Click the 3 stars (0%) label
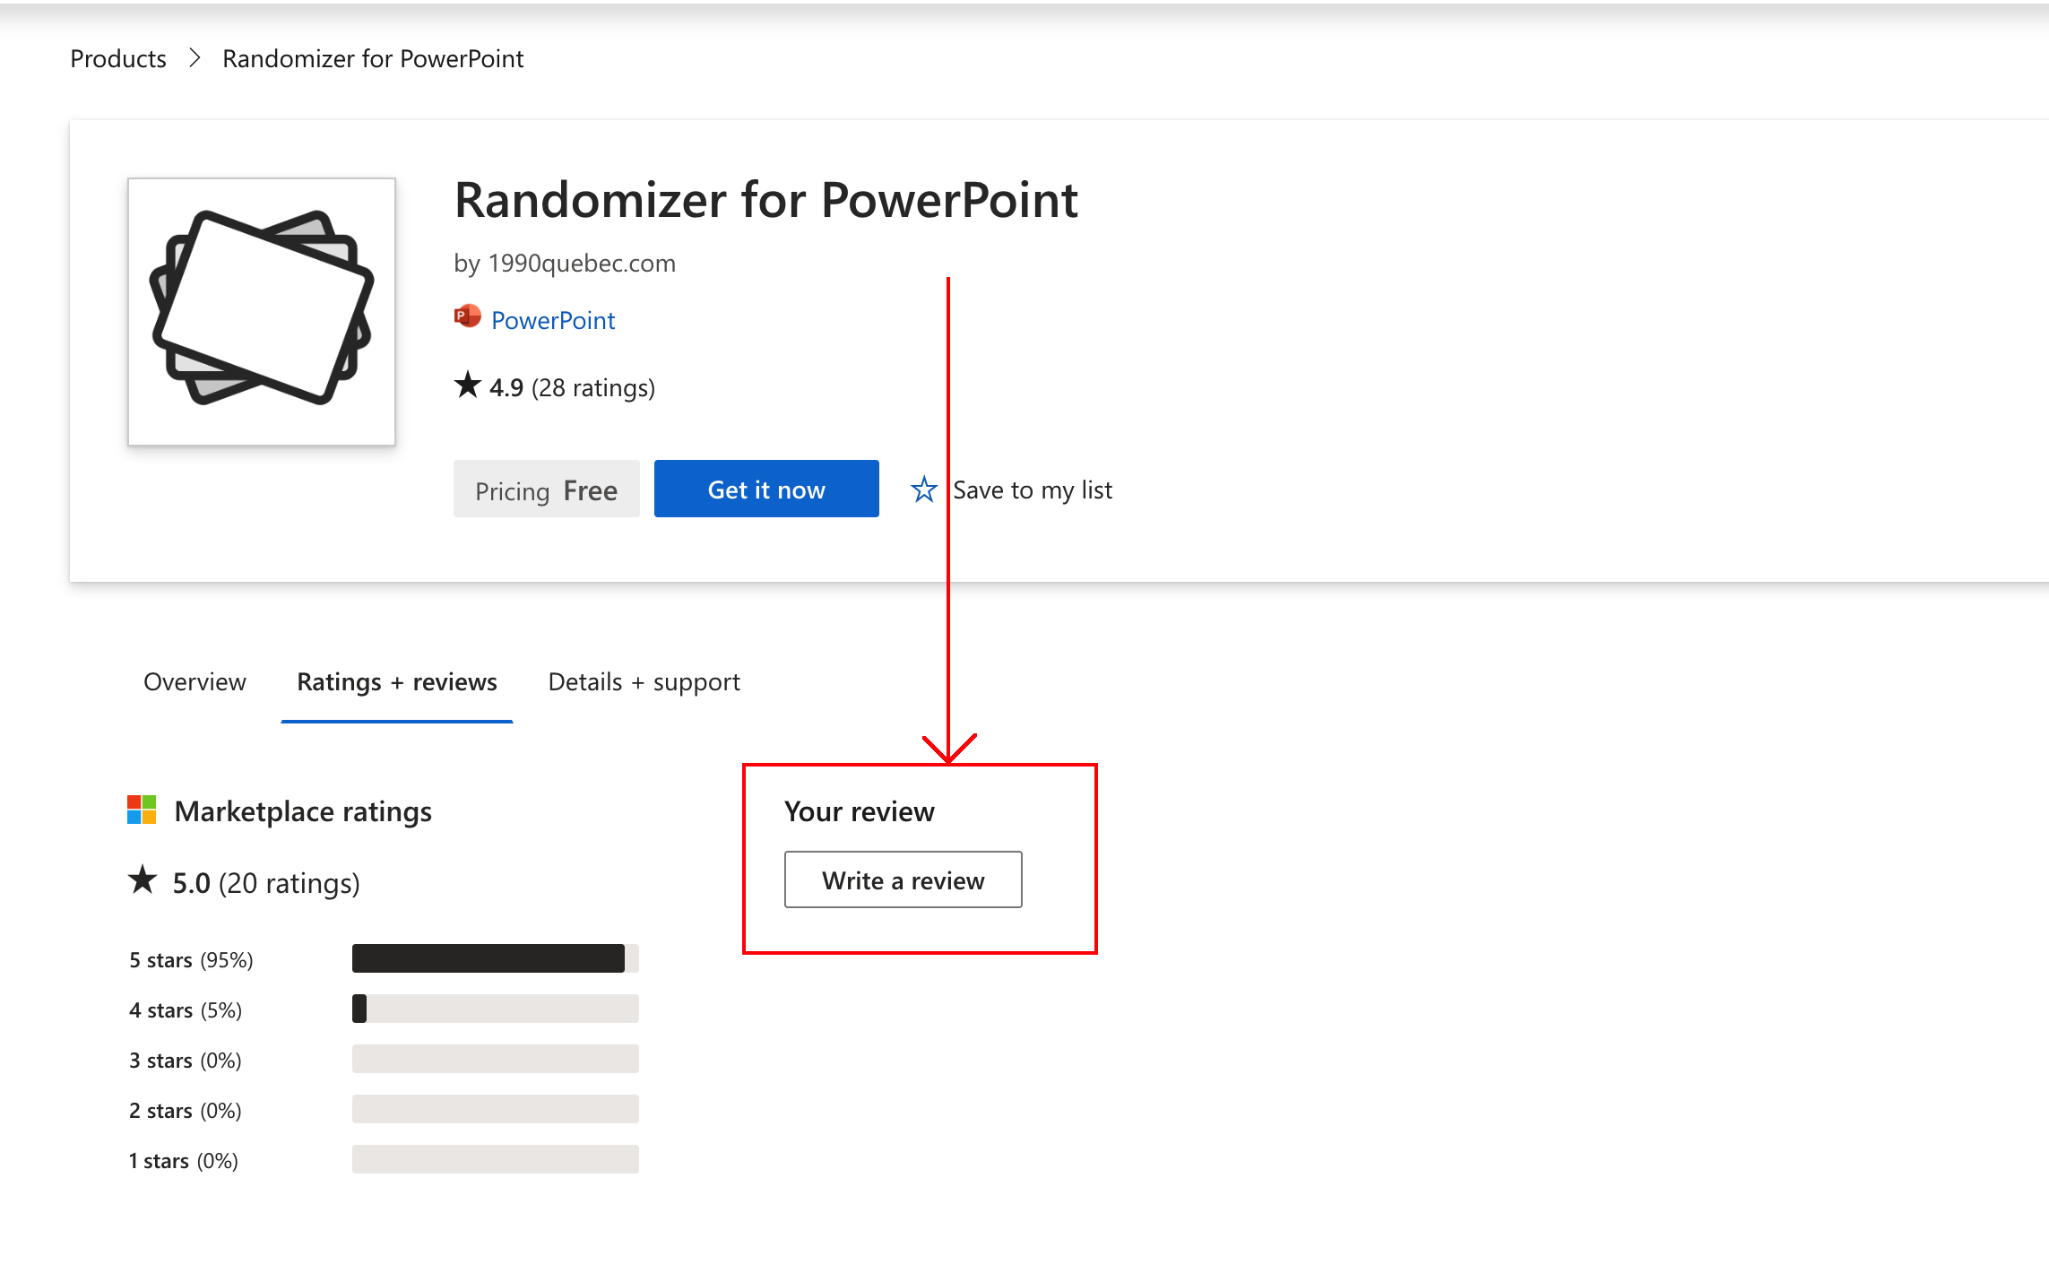Image resolution: width=2049 pixels, height=1282 pixels. pyautogui.click(x=186, y=1061)
